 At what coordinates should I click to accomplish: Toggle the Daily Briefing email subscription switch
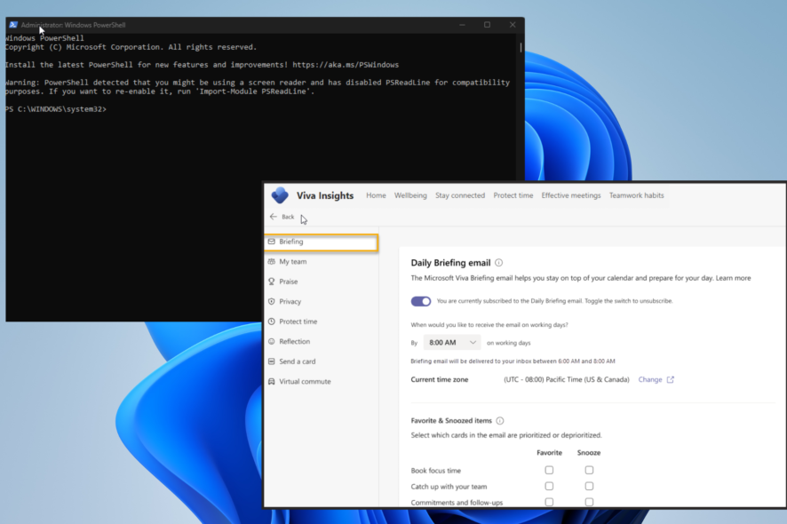click(421, 301)
